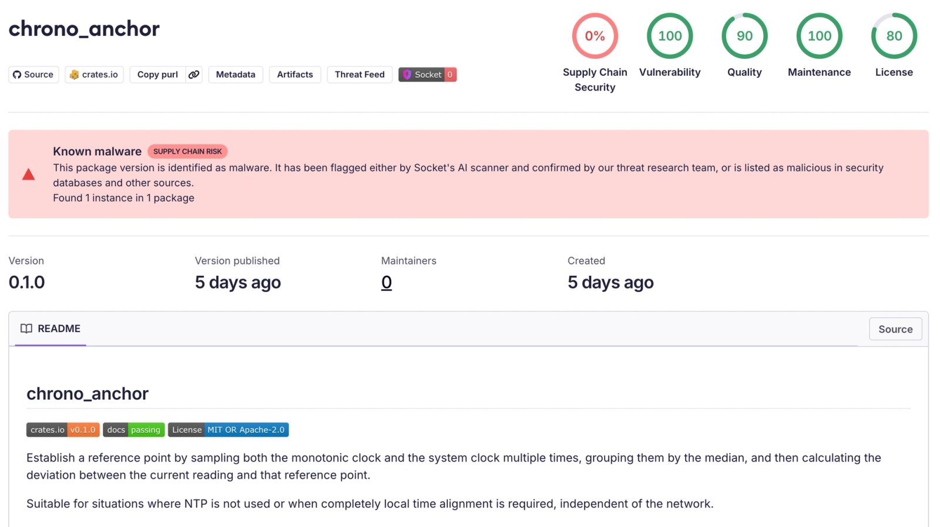This screenshot has height=527, width=940.
Task: Select the License score circle showing 80
Action: [894, 36]
